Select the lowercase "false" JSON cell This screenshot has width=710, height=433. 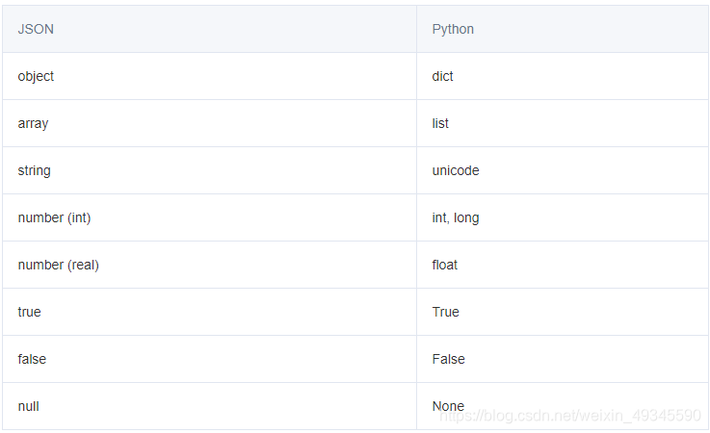pos(32,359)
